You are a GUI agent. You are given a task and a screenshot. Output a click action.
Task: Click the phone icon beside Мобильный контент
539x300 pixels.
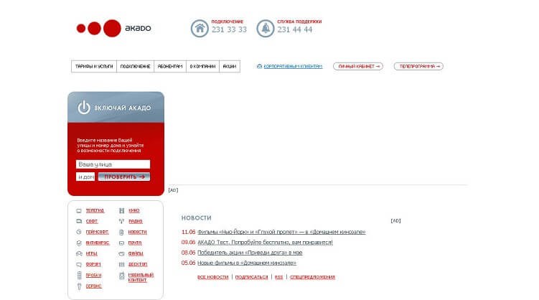click(x=122, y=276)
